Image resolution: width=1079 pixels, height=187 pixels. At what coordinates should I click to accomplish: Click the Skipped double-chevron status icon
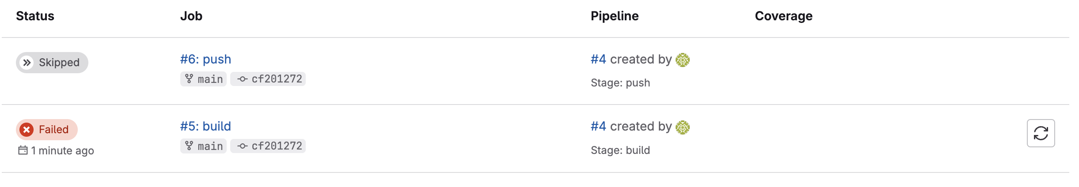tap(27, 63)
